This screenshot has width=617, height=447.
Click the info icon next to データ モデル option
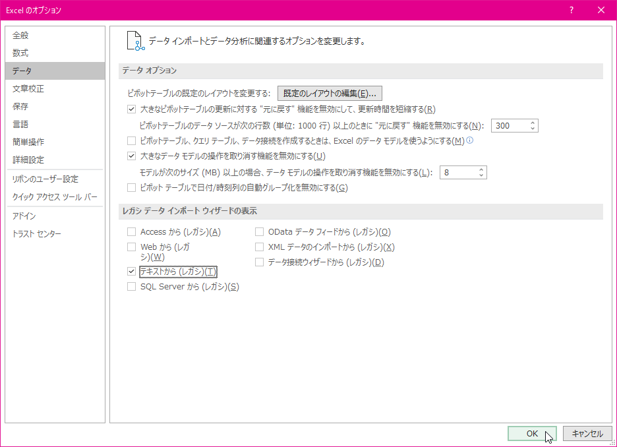pos(469,140)
